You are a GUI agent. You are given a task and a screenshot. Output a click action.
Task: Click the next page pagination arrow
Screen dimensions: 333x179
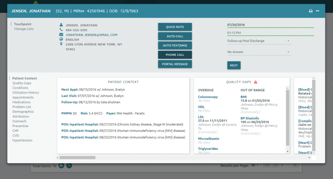(x=295, y=165)
